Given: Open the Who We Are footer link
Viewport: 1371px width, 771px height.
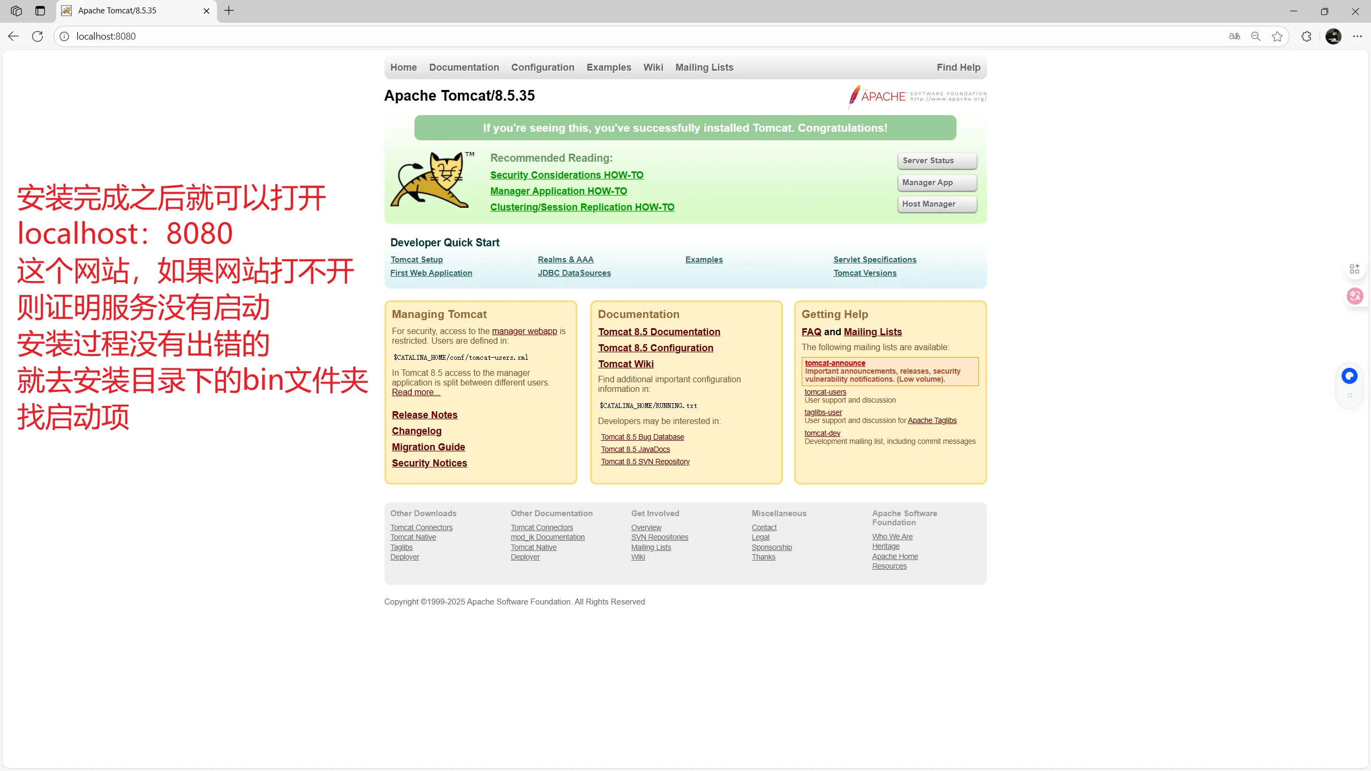Looking at the screenshot, I should click(x=892, y=536).
